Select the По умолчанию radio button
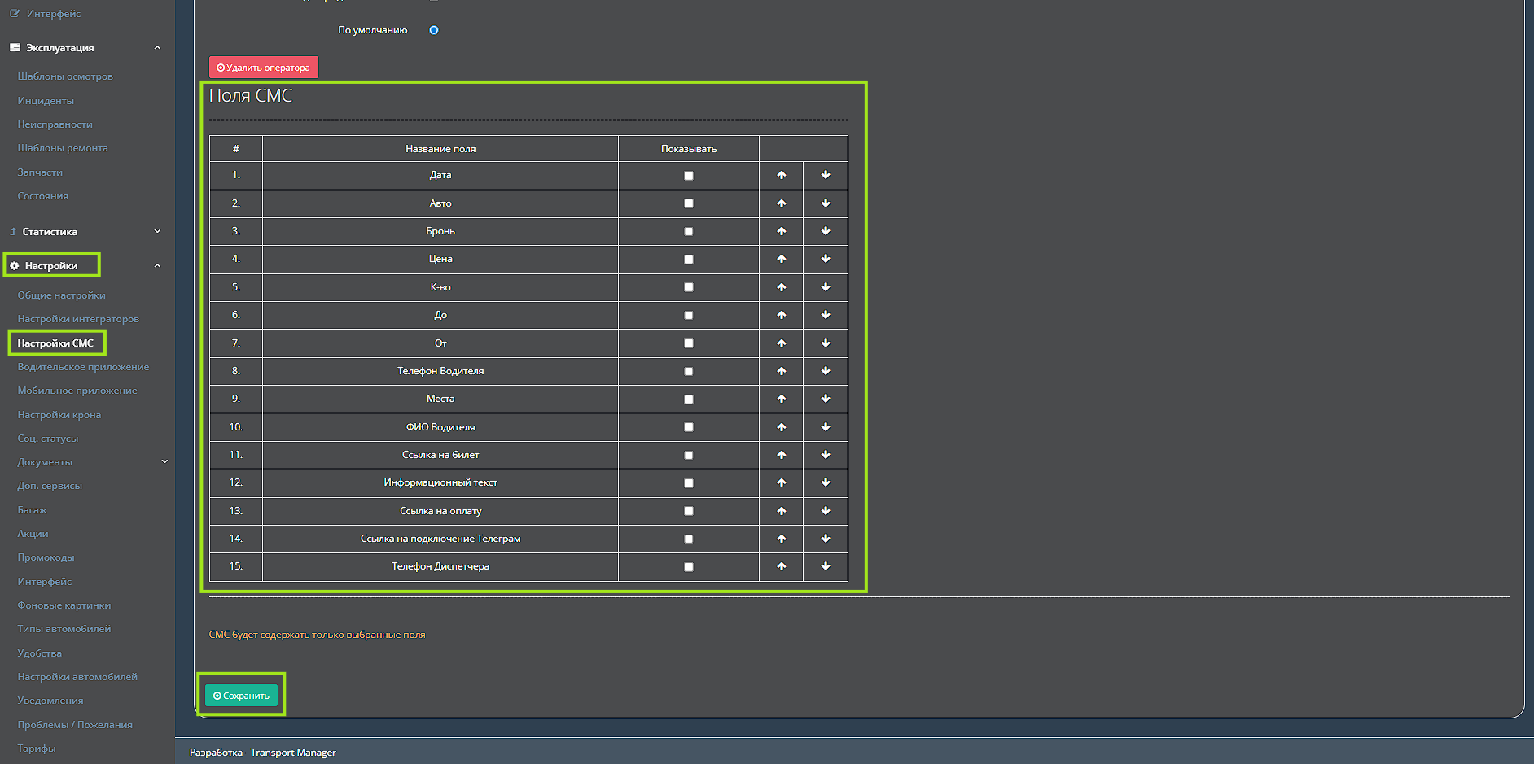The height and width of the screenshot is (764, 1534). pos(433,30)
